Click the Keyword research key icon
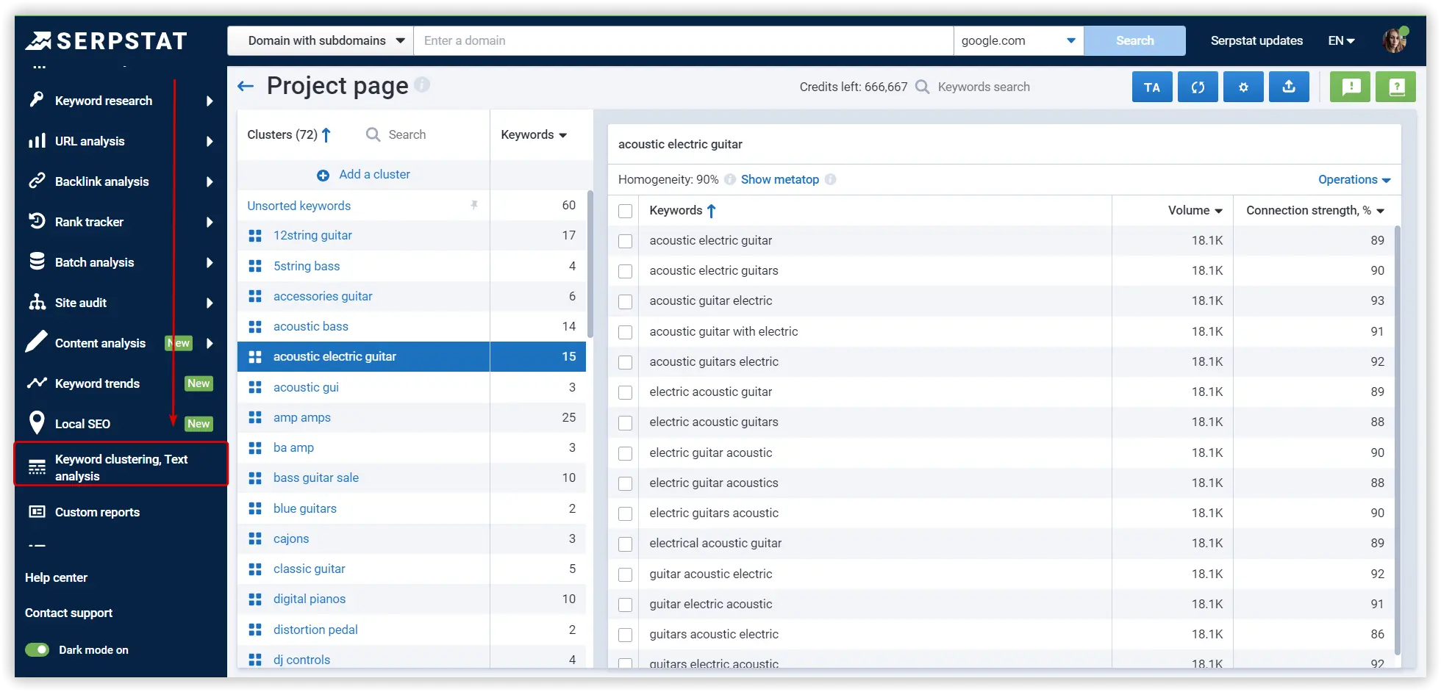Viewport: 1441px width, 692px height. pos(37,100)
